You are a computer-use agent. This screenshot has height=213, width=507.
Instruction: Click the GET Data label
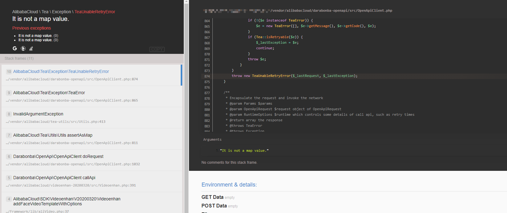click(x=212, y=197)
